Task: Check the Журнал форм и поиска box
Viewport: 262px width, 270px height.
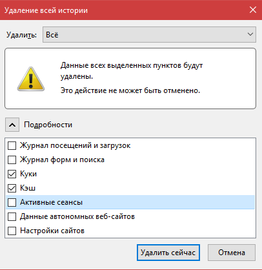Action: [x=12, y=160]
